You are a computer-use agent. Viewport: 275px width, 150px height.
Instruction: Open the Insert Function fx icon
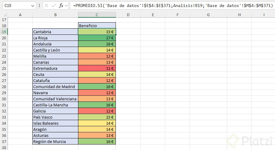click(61, 5)
